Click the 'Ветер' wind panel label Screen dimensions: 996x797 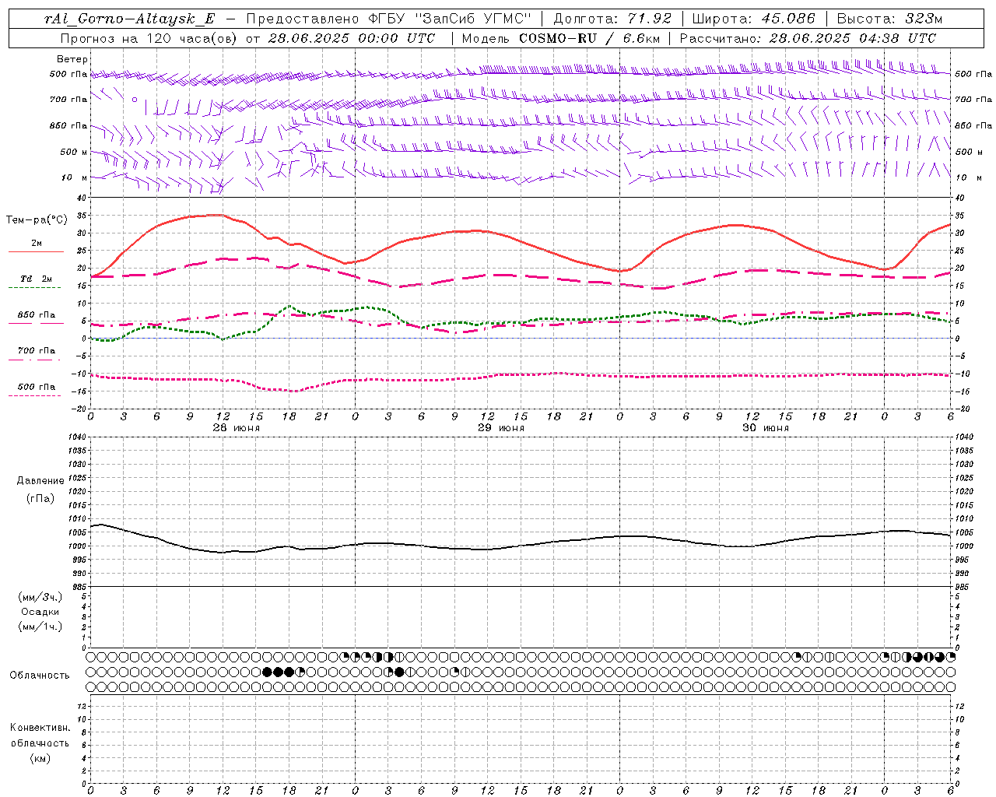click(x=72, y=59)
